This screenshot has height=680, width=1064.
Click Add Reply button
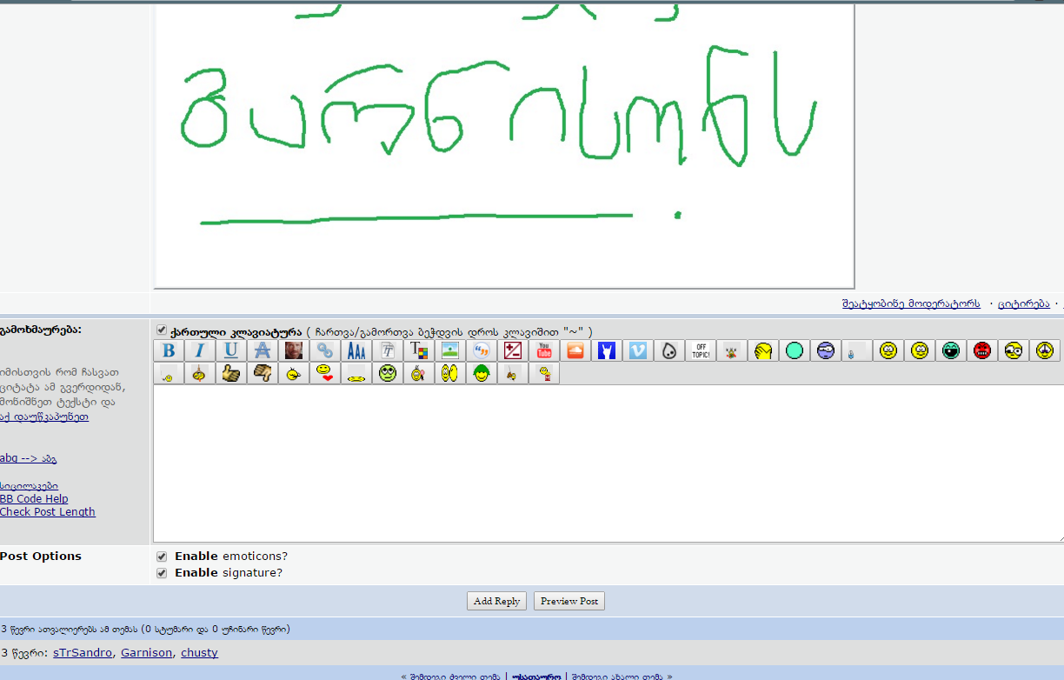[x=496, y=601]
